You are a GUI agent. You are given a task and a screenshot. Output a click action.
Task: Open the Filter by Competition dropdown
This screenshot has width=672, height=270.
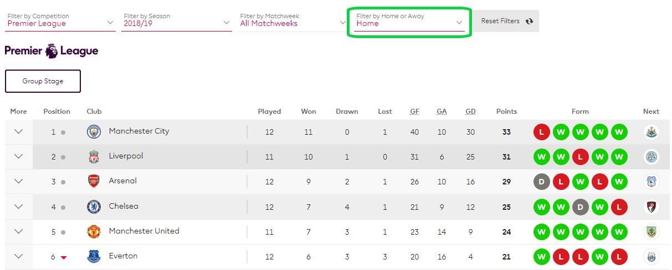click(60, 20)
